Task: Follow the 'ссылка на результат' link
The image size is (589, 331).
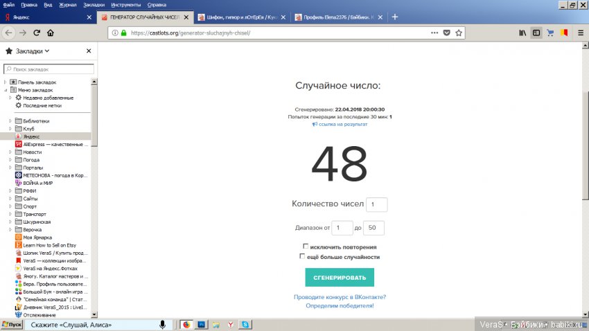Action: 340,125
